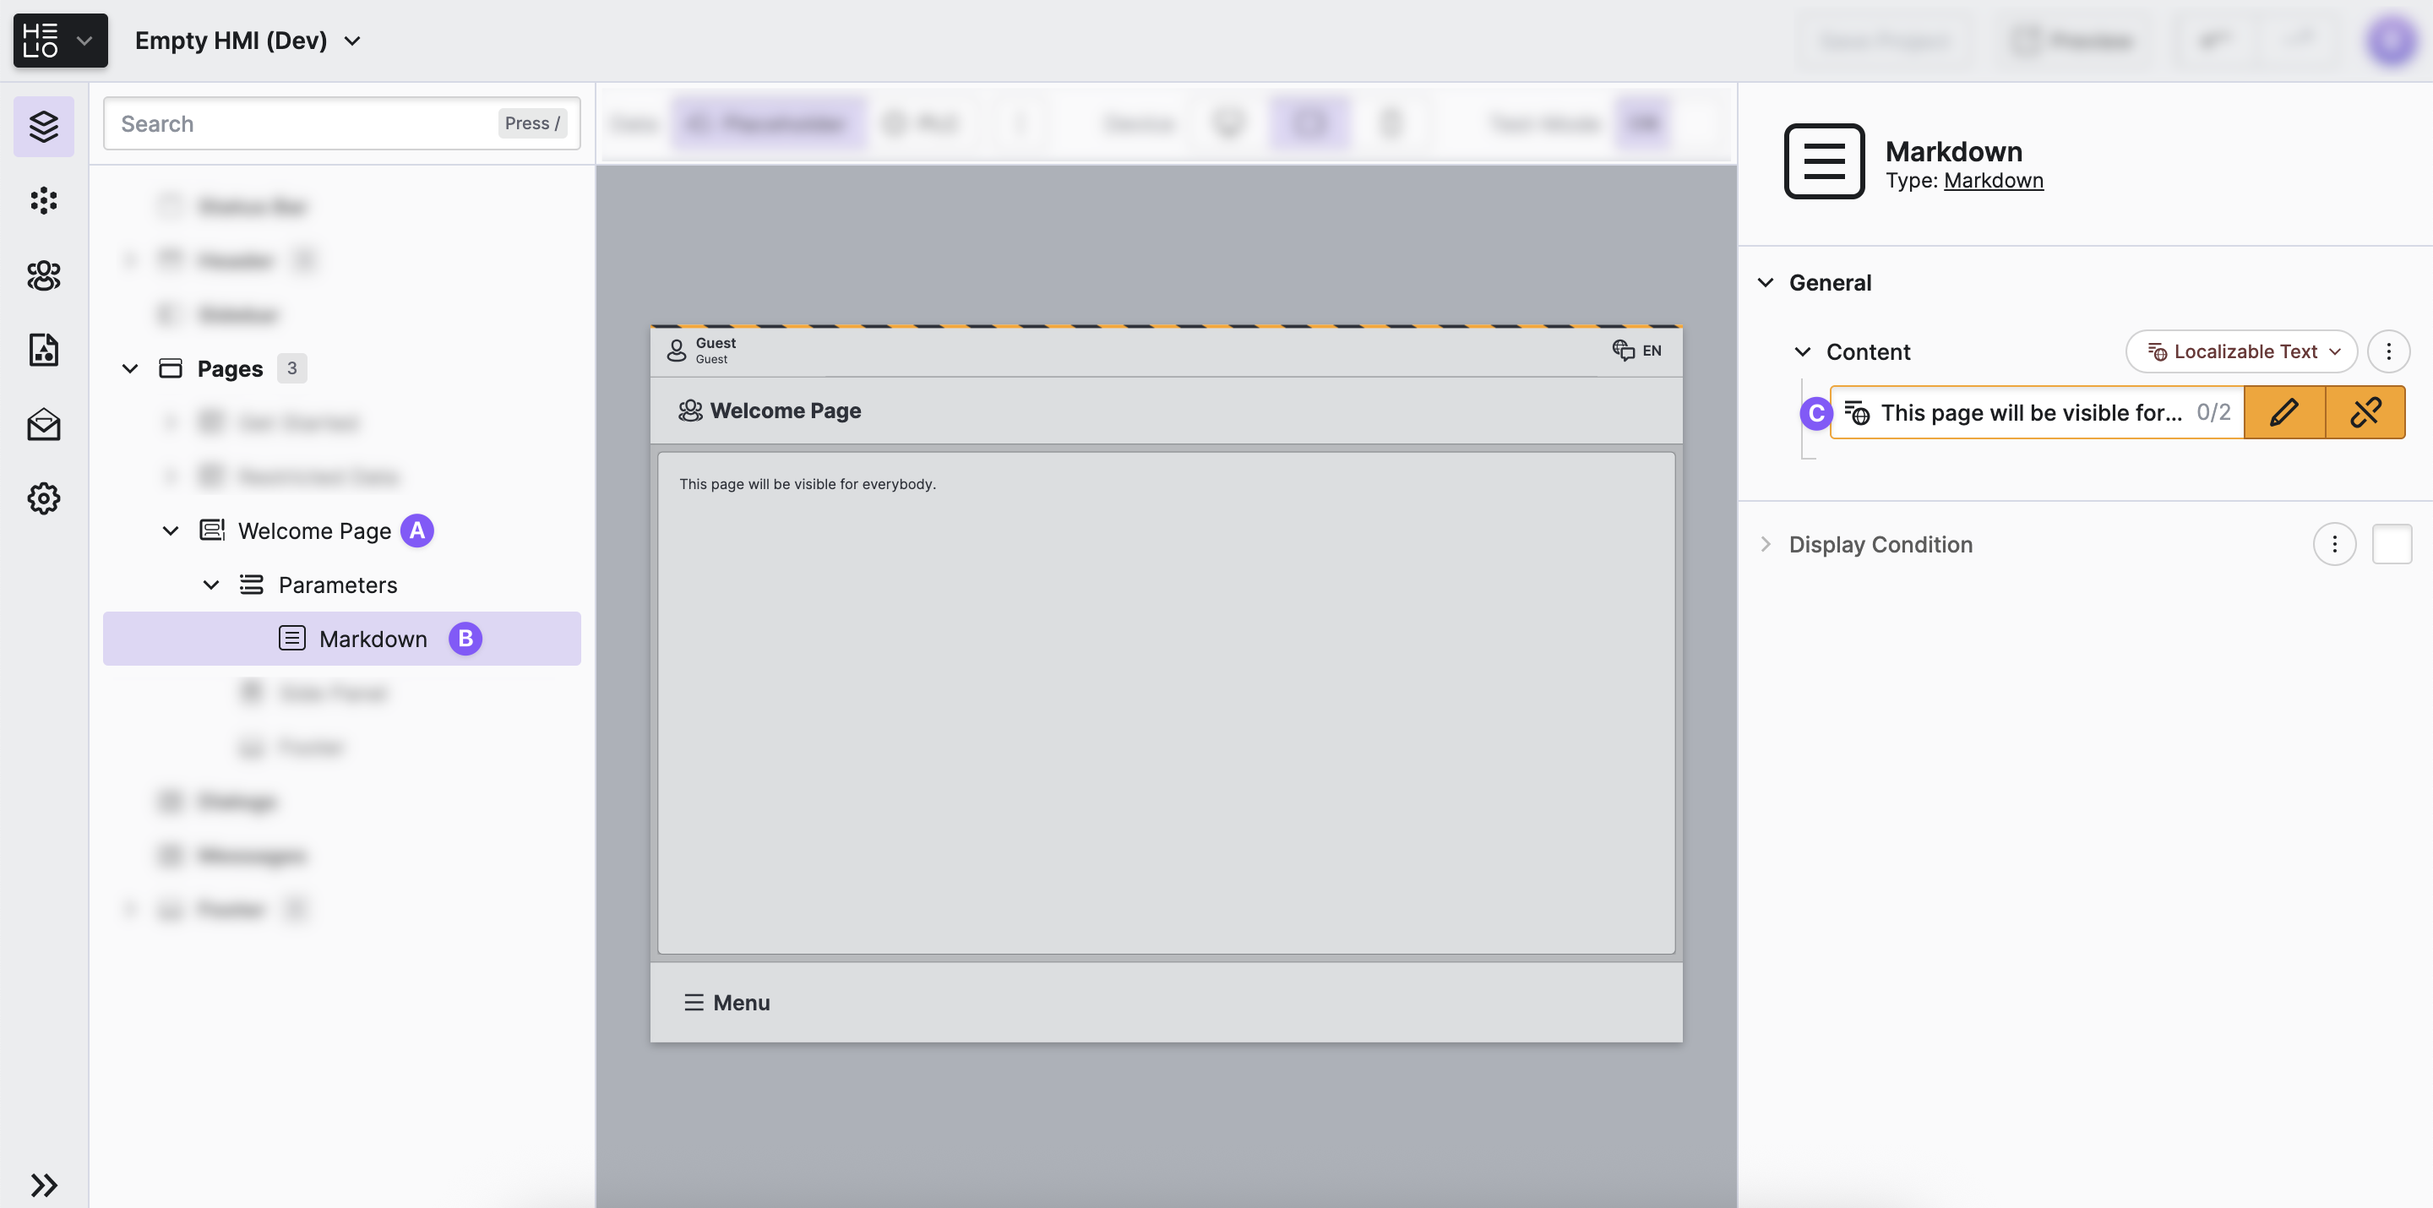Click the Markdown type link
This screenshot has height=1208, width=2433.
1993,181
